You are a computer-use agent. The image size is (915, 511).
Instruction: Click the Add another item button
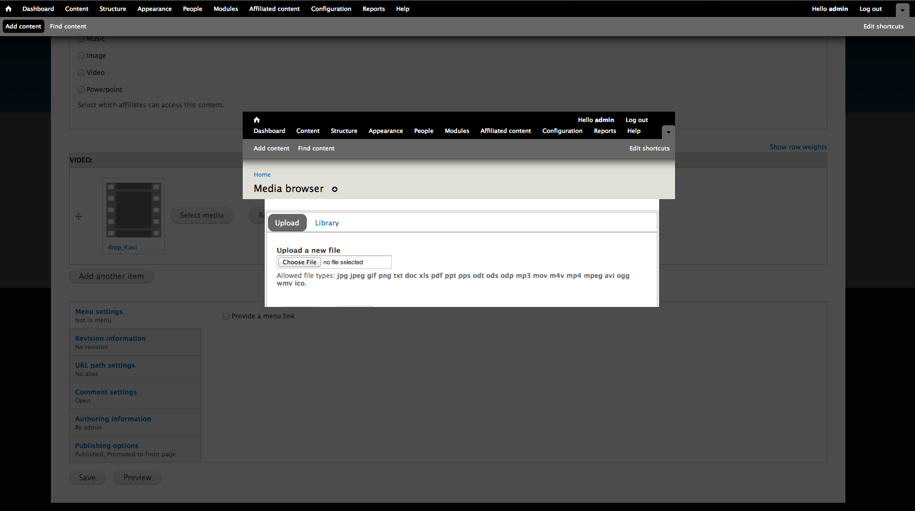[111, 276]
